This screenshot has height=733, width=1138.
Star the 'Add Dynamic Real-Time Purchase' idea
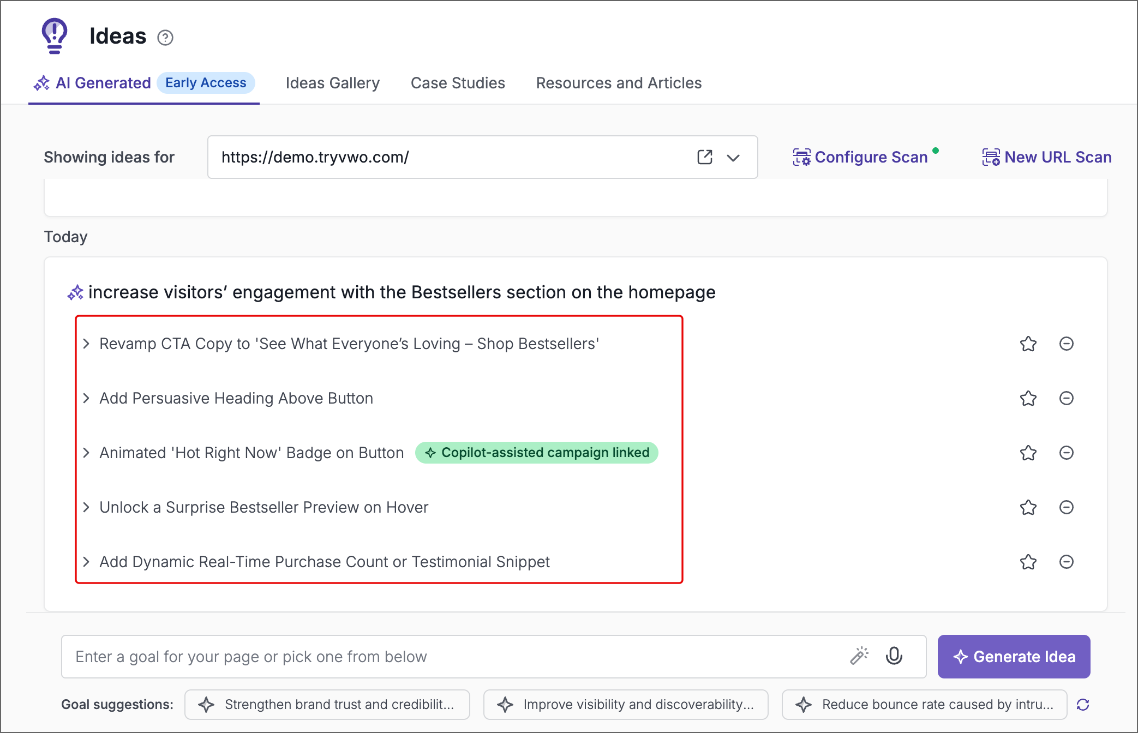coord(1028,562)
